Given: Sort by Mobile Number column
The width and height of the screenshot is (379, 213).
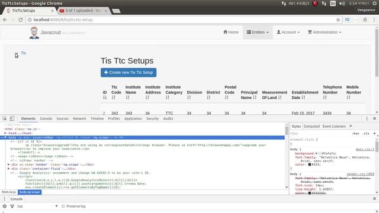Looking at the screenshot, I should click(348, 98).
